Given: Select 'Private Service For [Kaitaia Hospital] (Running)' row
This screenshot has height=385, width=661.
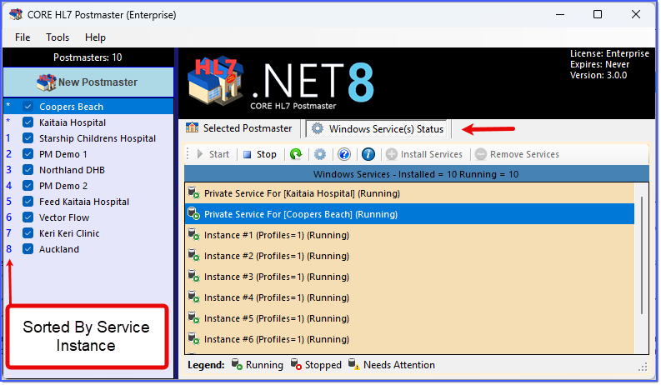Looking at the screenshot, I should click(409, 193).
